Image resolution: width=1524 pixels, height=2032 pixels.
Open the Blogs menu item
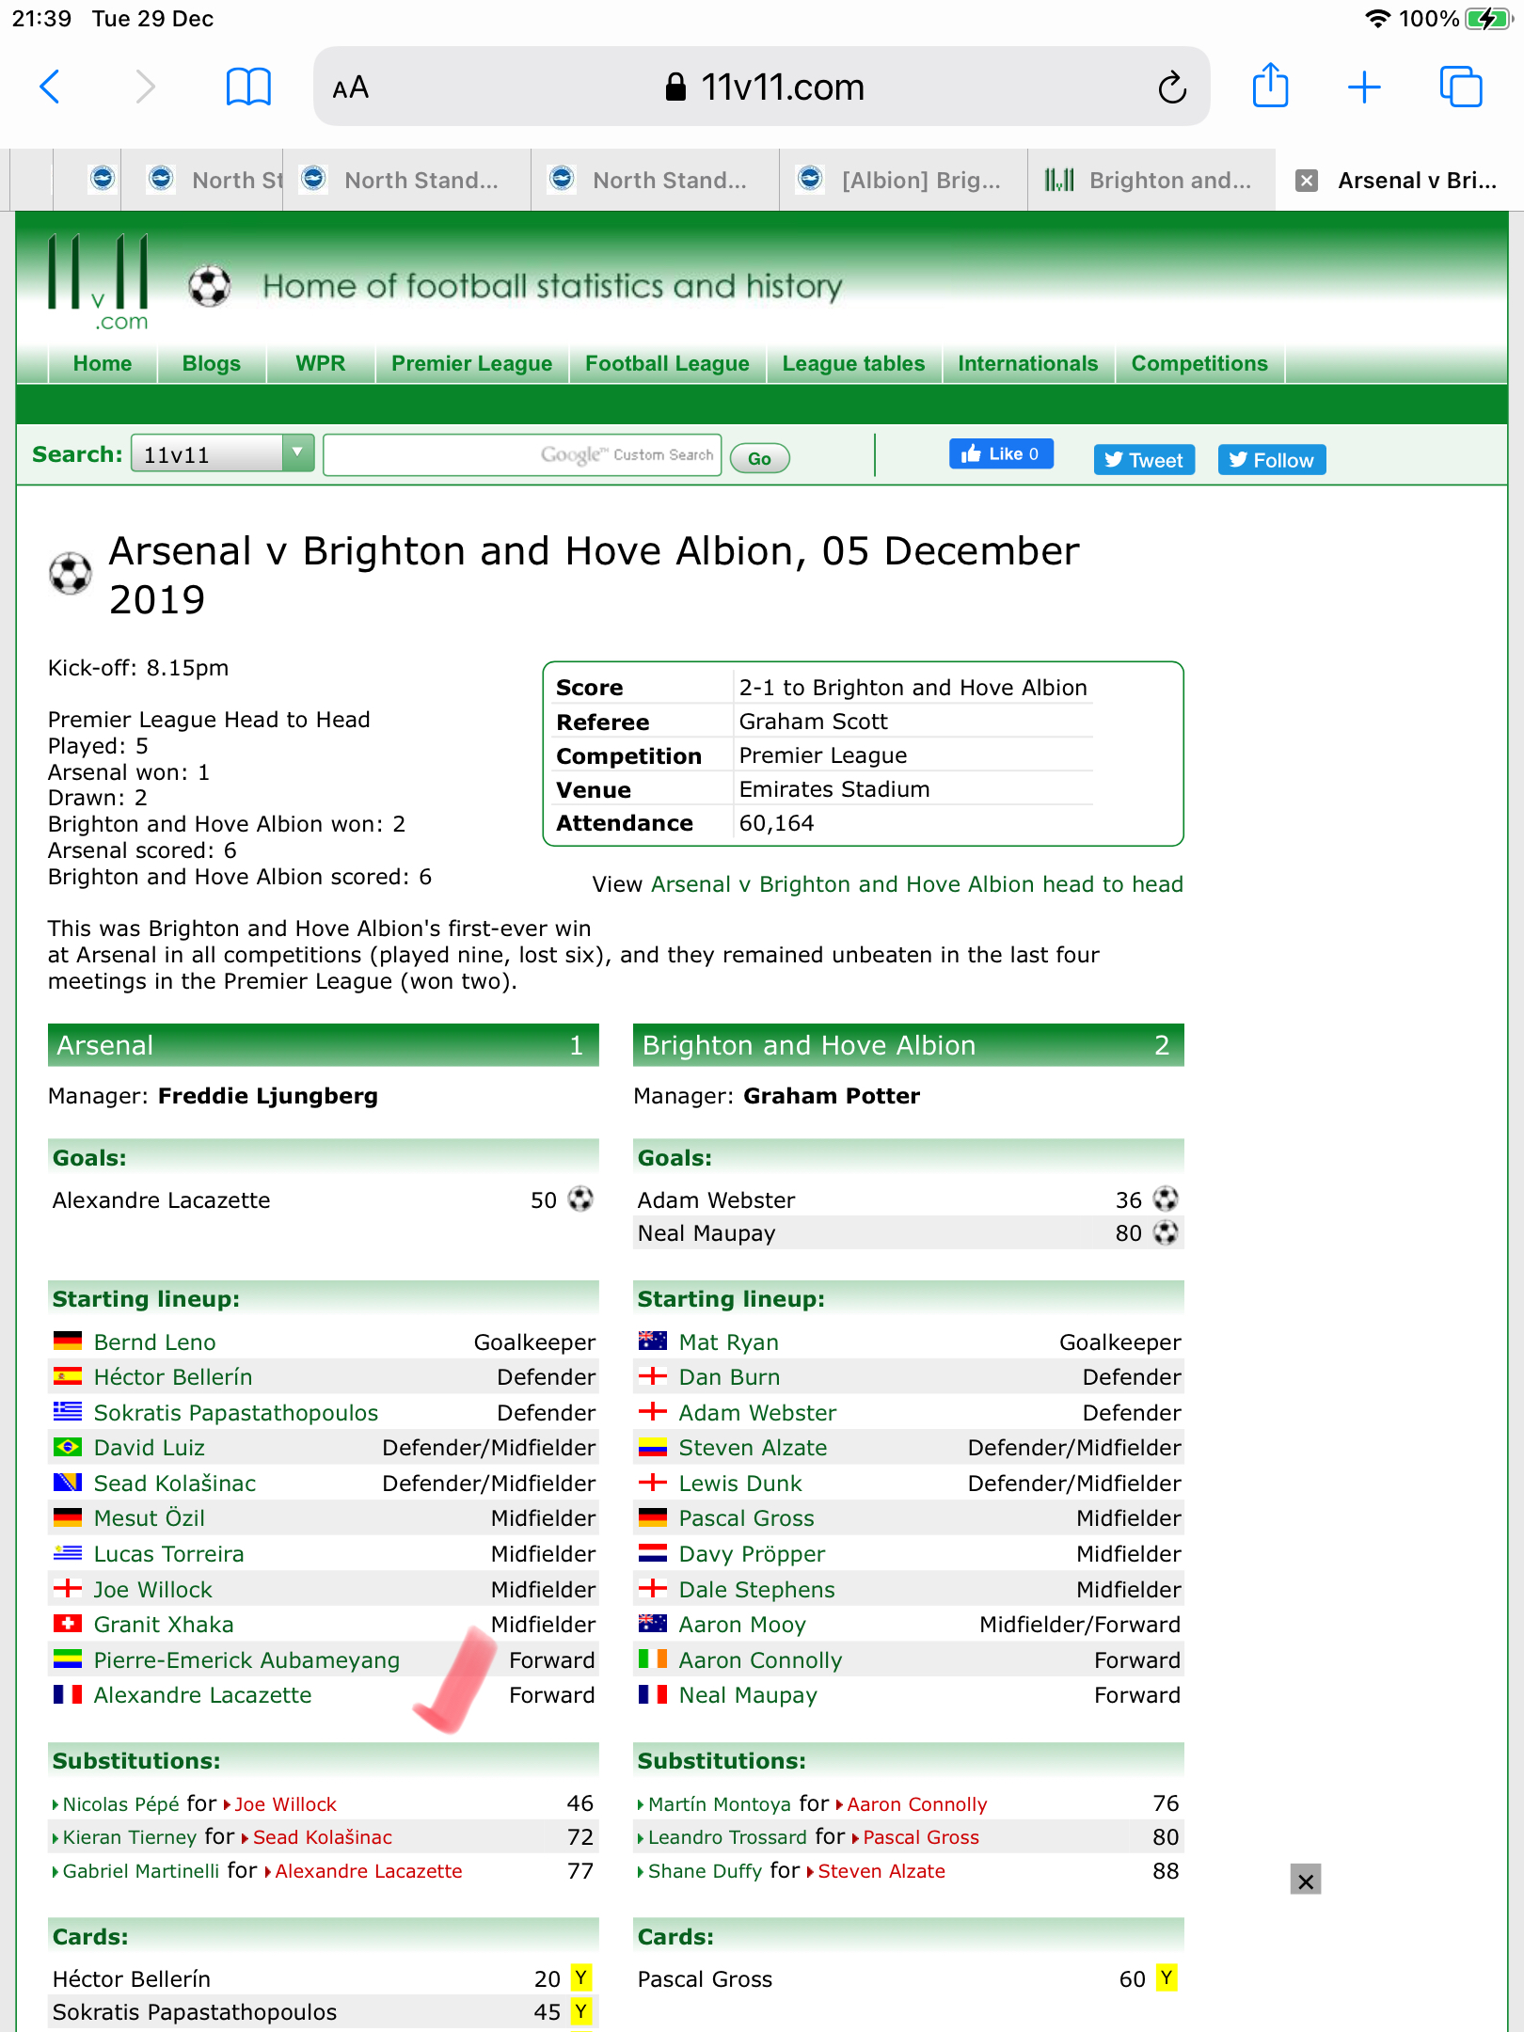point(212,363)
